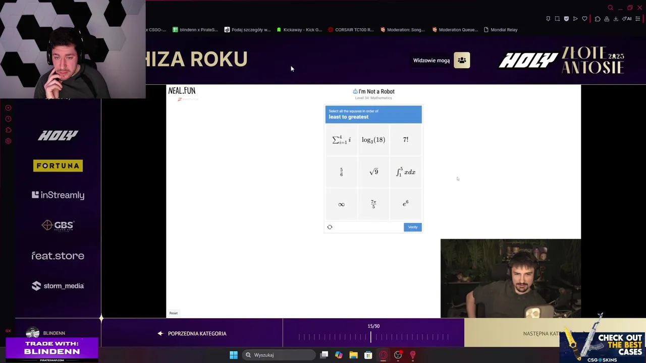Viewport: 646px width, 363px height.
Task: Launch Copilot from the taskbar
Action: (x=339, y=355)
